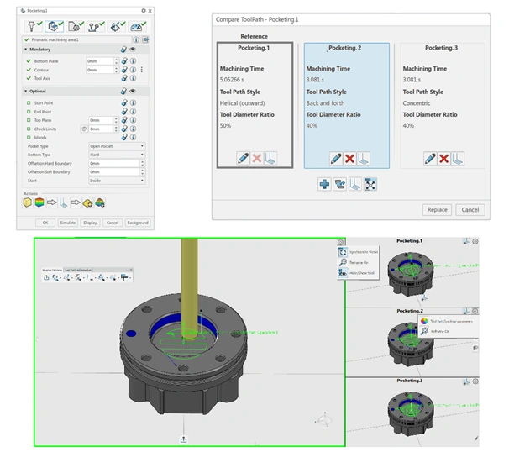This screenshot has width=530, height=452.
Task: Click the Replace button
Action: pyautogui.click(x=437, y=209)
